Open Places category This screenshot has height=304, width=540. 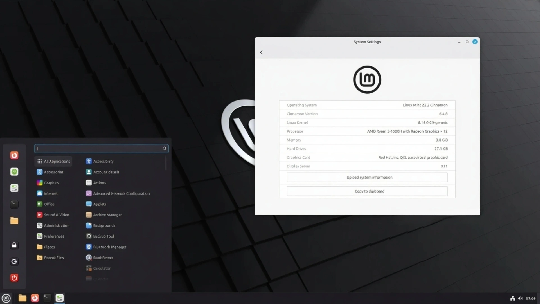pos(46,247)
